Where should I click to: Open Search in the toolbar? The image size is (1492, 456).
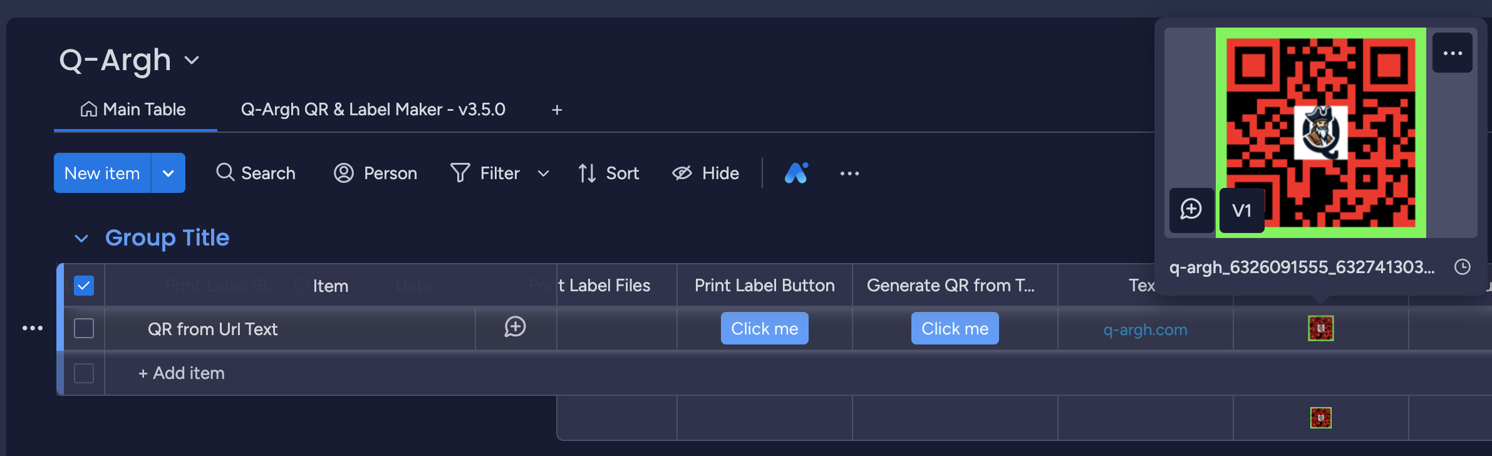[256, 173]
